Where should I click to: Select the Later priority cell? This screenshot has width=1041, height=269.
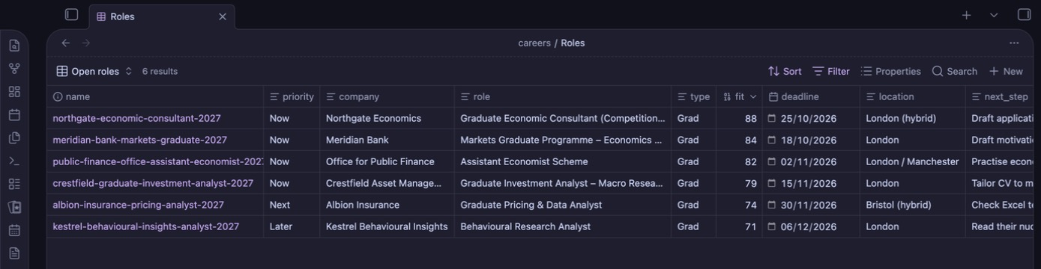(292, 226)
